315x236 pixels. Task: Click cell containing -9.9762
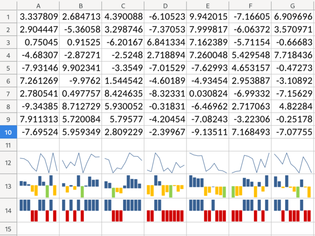coord(81,81)
